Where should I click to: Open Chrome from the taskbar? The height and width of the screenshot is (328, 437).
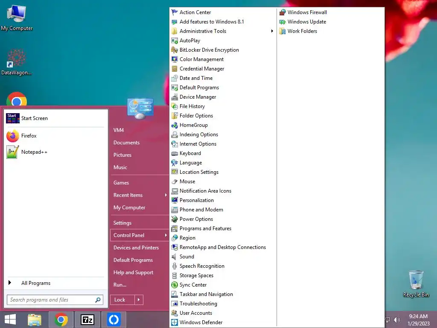coord(61,319)
